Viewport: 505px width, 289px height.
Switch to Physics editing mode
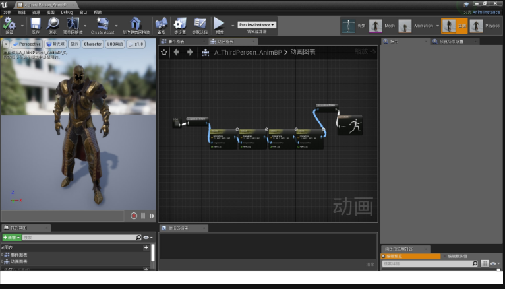tap(476, 26)
